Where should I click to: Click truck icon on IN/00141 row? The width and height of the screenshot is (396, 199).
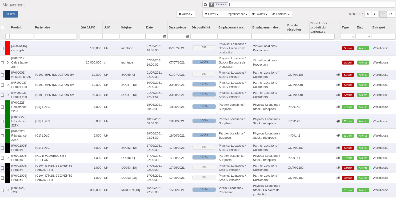(x=338, y=158)
